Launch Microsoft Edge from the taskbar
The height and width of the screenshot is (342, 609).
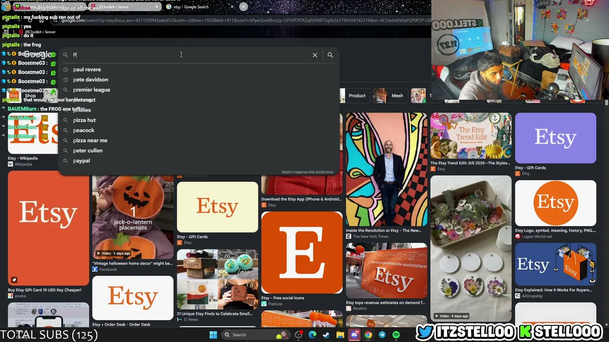tap(313, 335)
